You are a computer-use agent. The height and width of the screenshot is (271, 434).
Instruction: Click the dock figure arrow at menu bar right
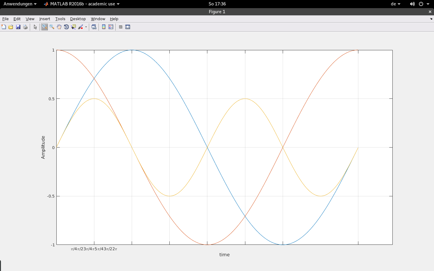point(431,19)
